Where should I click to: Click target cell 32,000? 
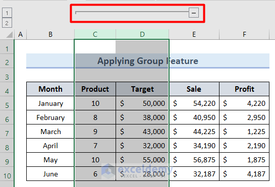click(142, 146)
